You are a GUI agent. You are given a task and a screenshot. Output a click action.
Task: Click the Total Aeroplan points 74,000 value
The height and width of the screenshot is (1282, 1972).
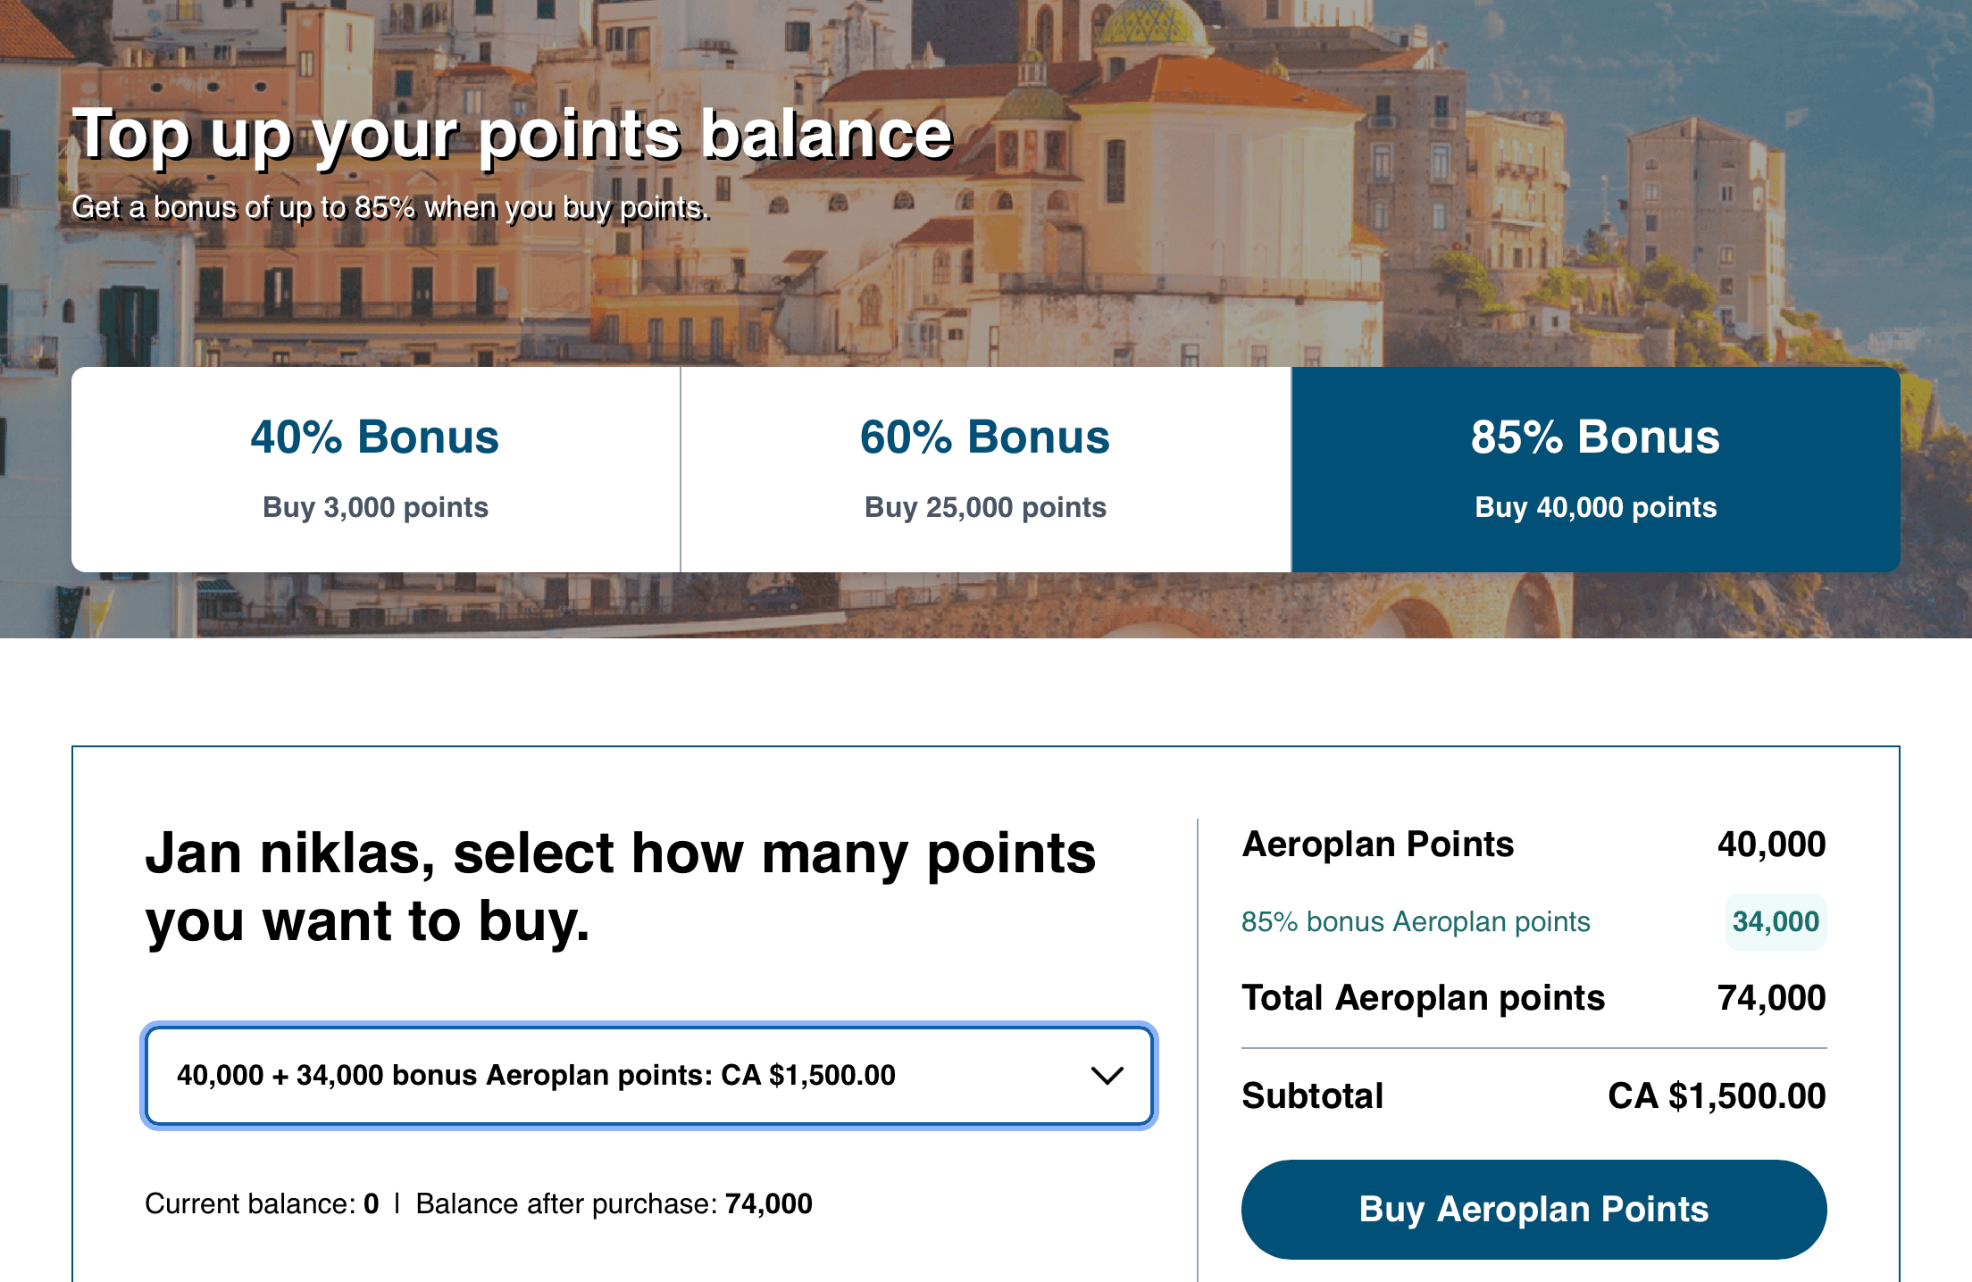1771,997
